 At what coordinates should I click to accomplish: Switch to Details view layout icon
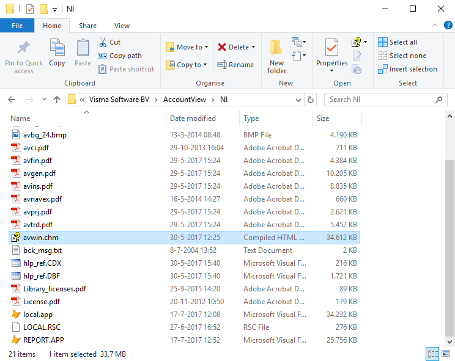pos(432,354)
